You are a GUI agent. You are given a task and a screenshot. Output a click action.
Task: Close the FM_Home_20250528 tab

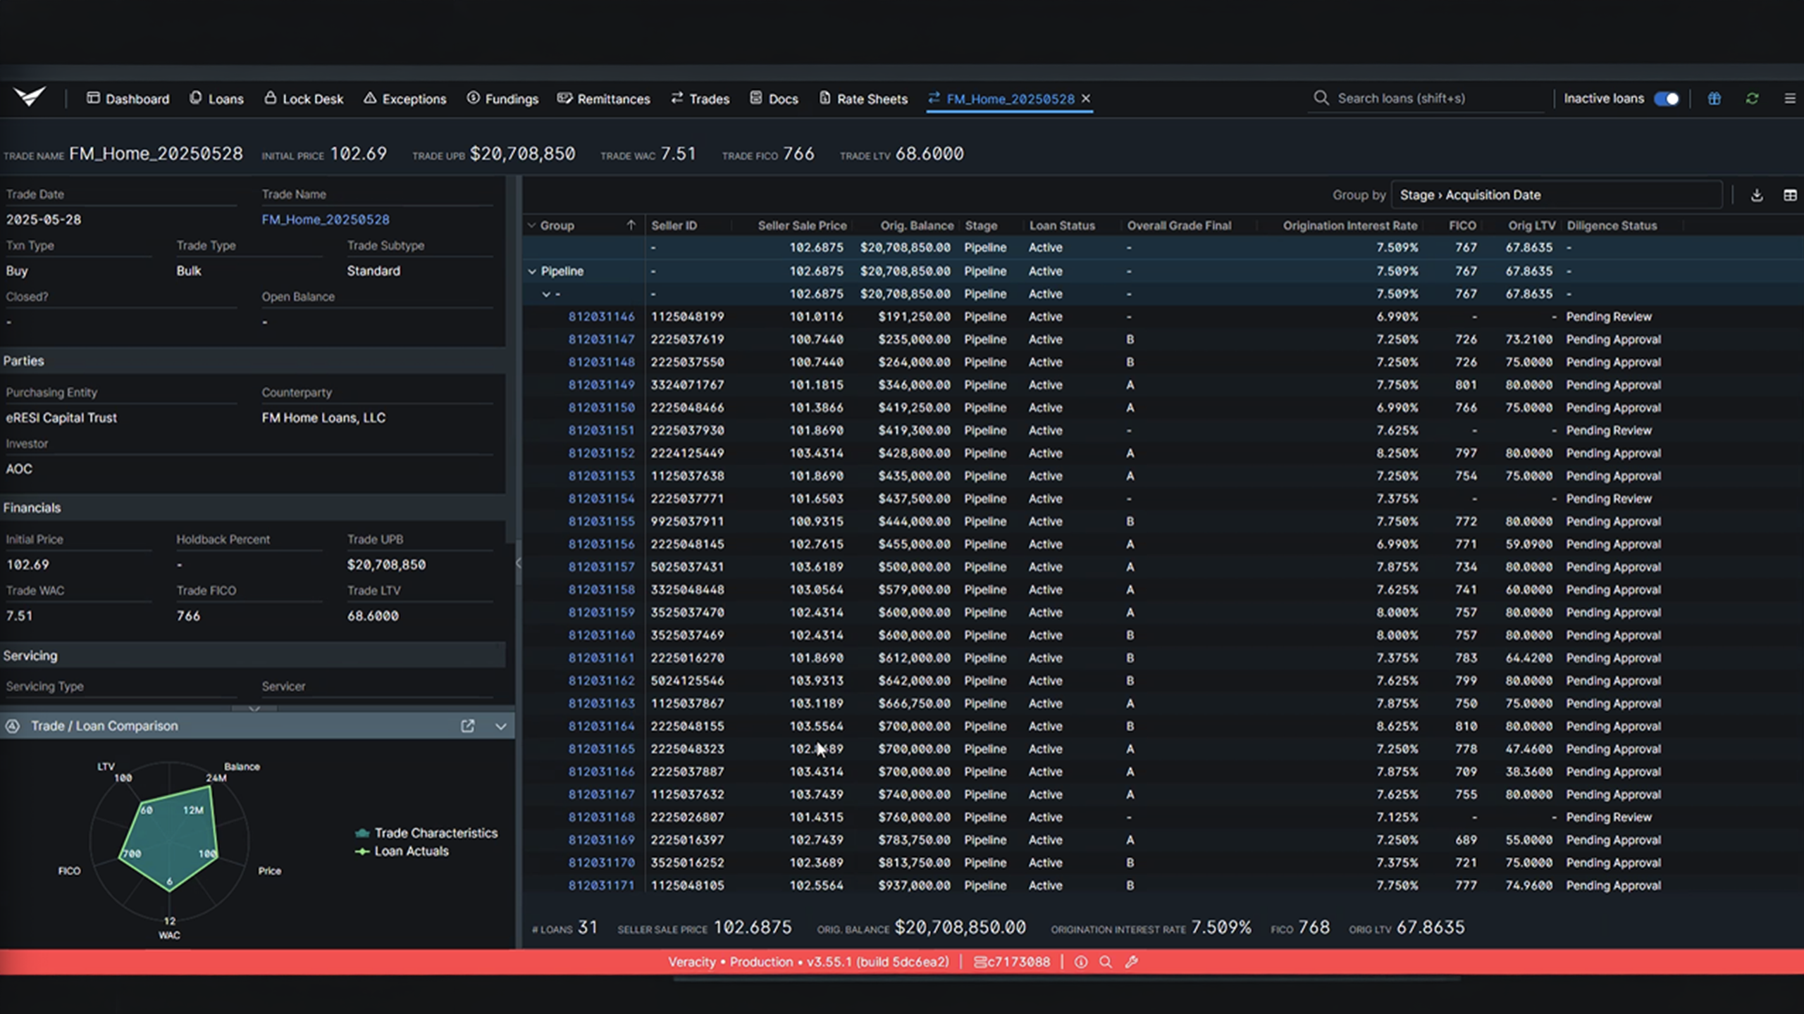(x=1086, y=99)
